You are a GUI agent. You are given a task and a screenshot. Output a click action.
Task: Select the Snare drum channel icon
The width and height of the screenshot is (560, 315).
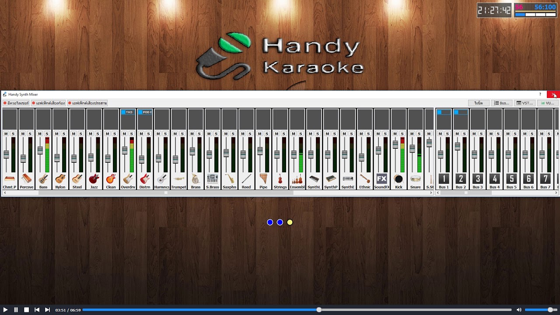point(416,178)
